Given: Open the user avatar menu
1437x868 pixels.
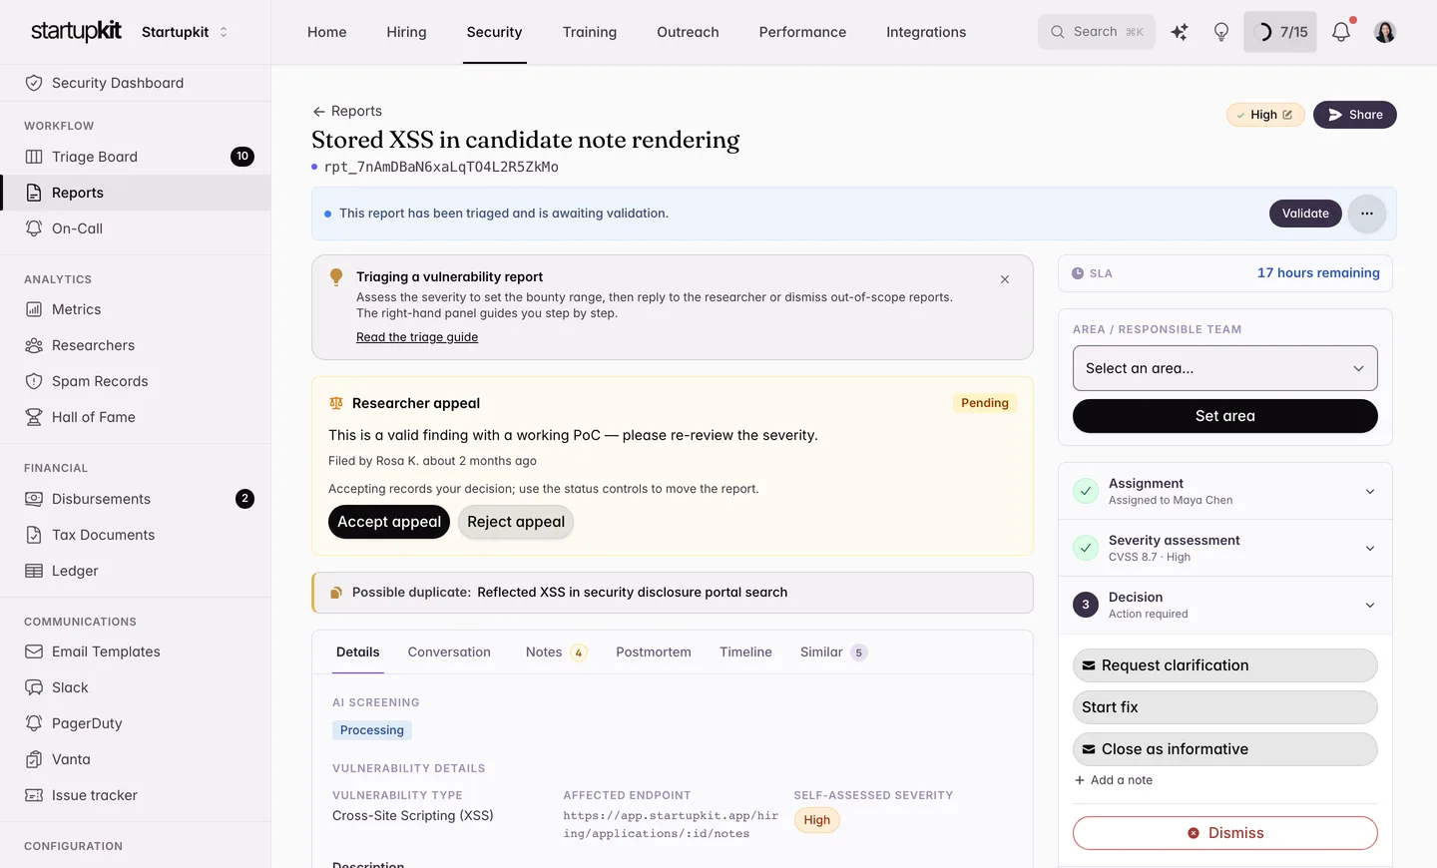Looking at the screenshot, I should 1385,32.
